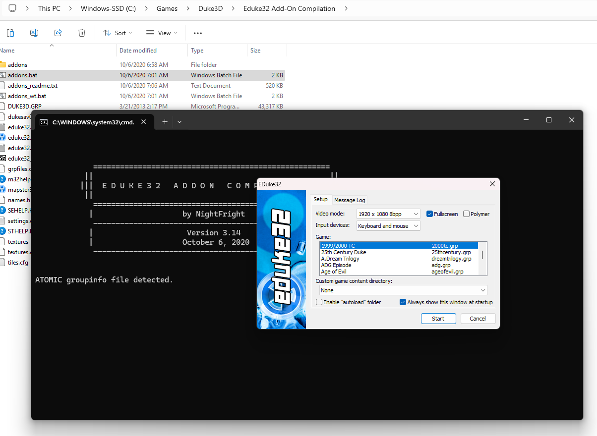Toggle the Fullscreen checkbox
Screen dimensions: 597x436
coord(430,214)
